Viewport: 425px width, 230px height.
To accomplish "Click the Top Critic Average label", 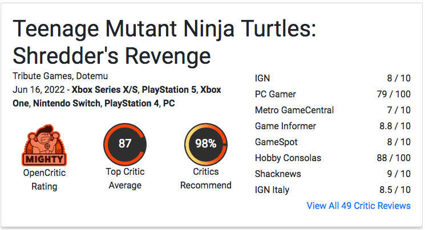I will coord(125,179).
